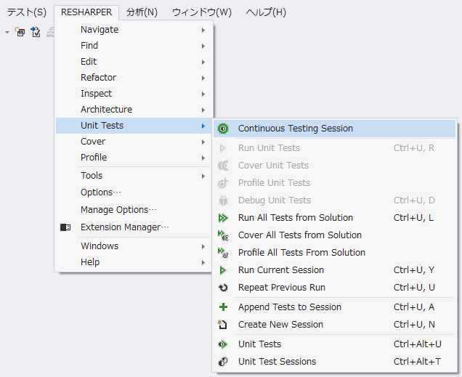Viewport: 462px width, 377px height.
Task: Click the Run All Tests from Solution icon
Action: click(223, 218)
